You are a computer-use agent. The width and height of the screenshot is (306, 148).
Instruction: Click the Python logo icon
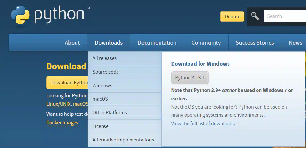pyautogui.click(x=20, y=15)
